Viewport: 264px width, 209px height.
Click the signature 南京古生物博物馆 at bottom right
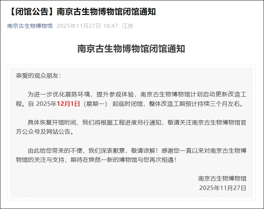click(222, 178)
